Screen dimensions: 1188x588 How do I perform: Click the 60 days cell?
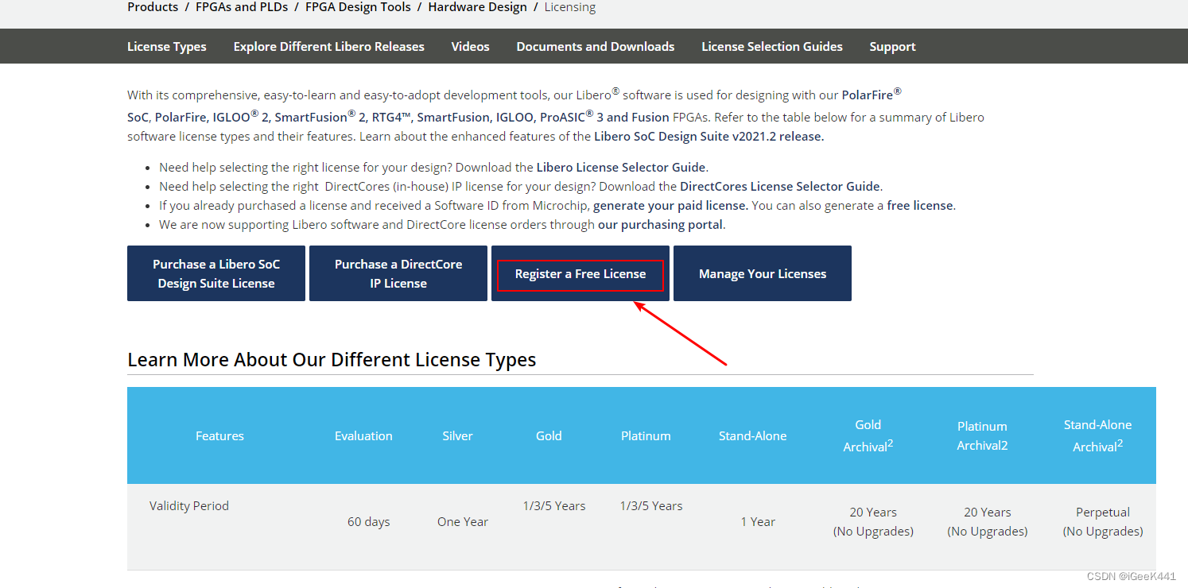[x=369, y=522]
